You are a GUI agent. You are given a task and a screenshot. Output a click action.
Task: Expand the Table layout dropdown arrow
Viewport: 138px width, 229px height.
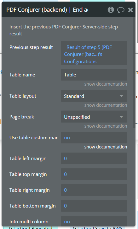point(121,96)
